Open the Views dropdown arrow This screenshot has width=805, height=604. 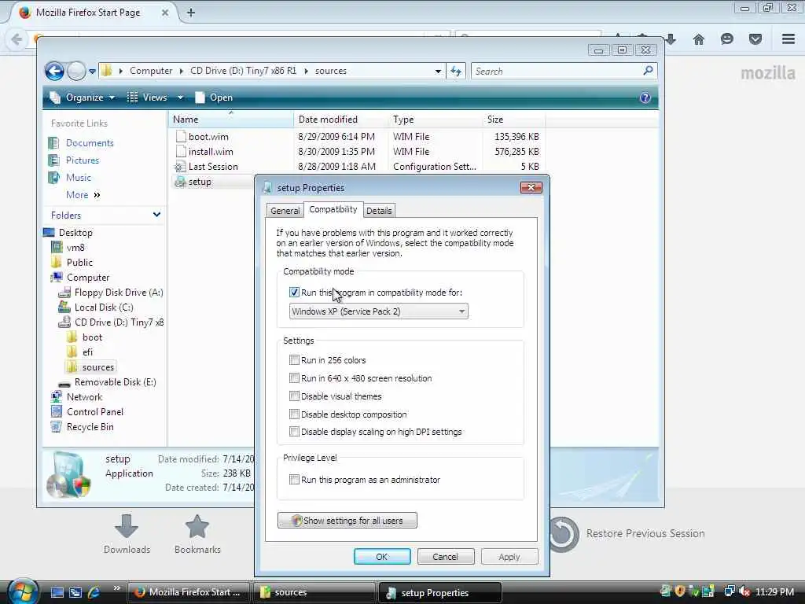click(x=180, y=98)
